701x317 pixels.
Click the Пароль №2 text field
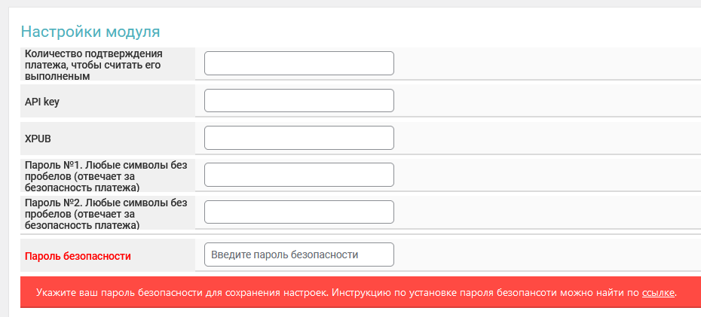pos(299,212)
